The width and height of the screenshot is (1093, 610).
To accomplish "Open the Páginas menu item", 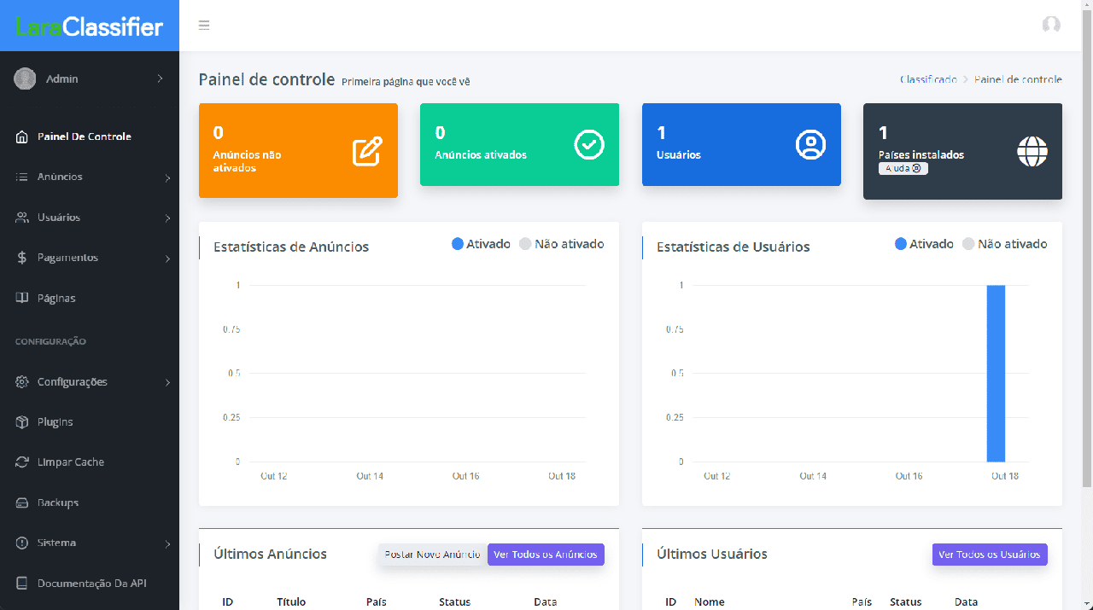I will click(x=90, y=299).
